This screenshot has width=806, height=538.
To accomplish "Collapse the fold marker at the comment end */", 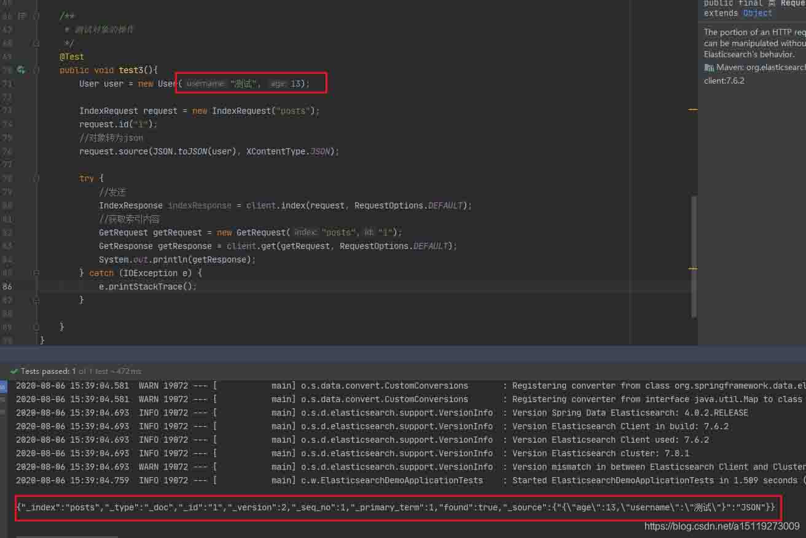I will click(36, 43).
